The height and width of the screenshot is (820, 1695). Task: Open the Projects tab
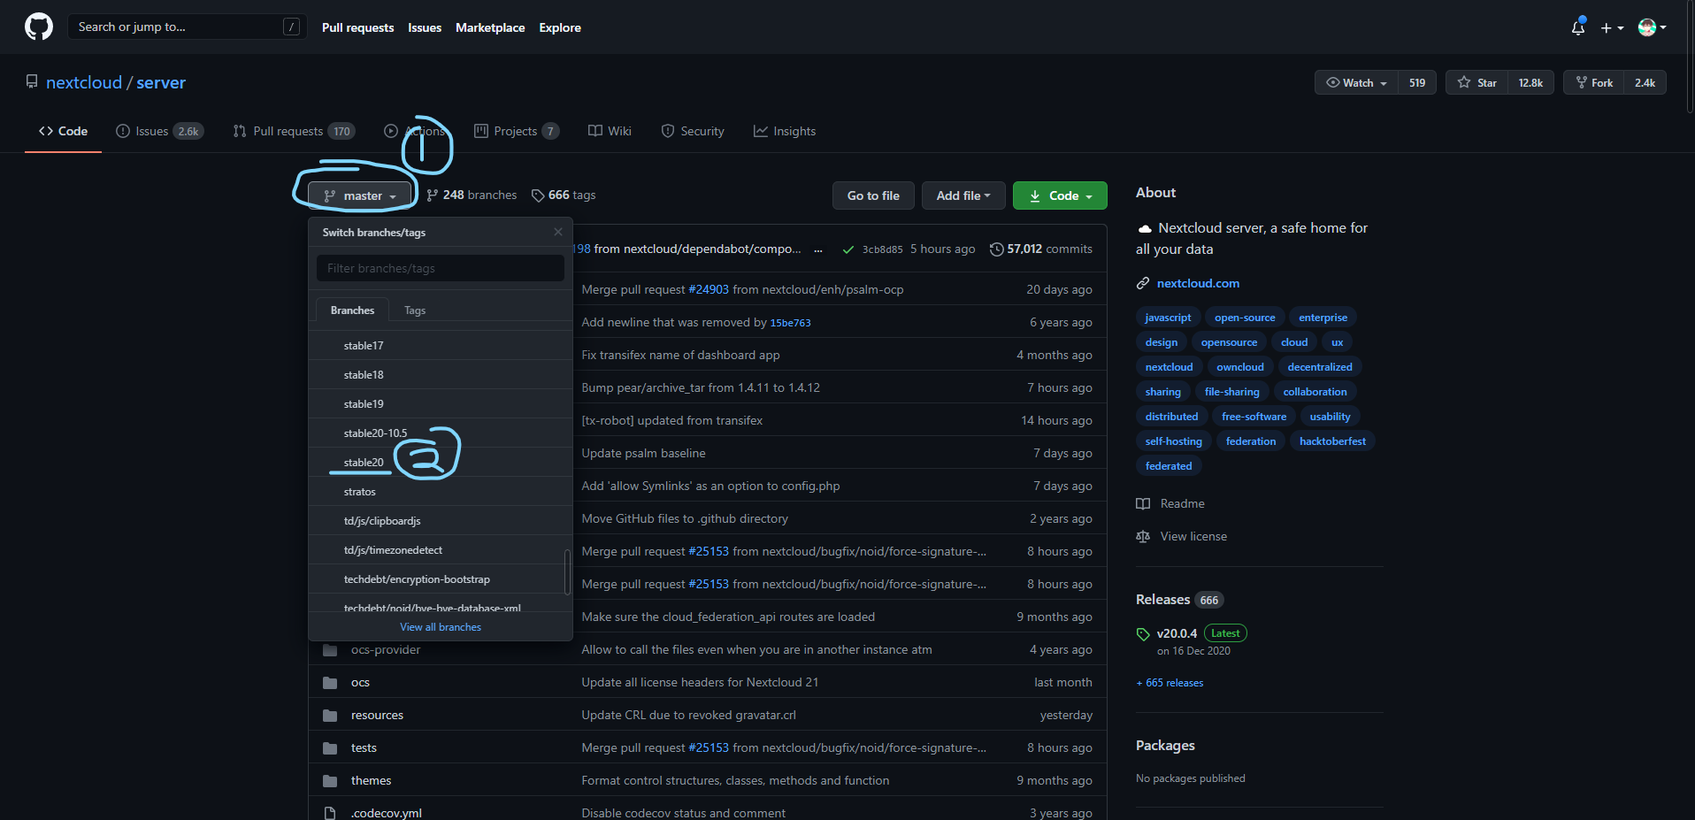(517, 131)
